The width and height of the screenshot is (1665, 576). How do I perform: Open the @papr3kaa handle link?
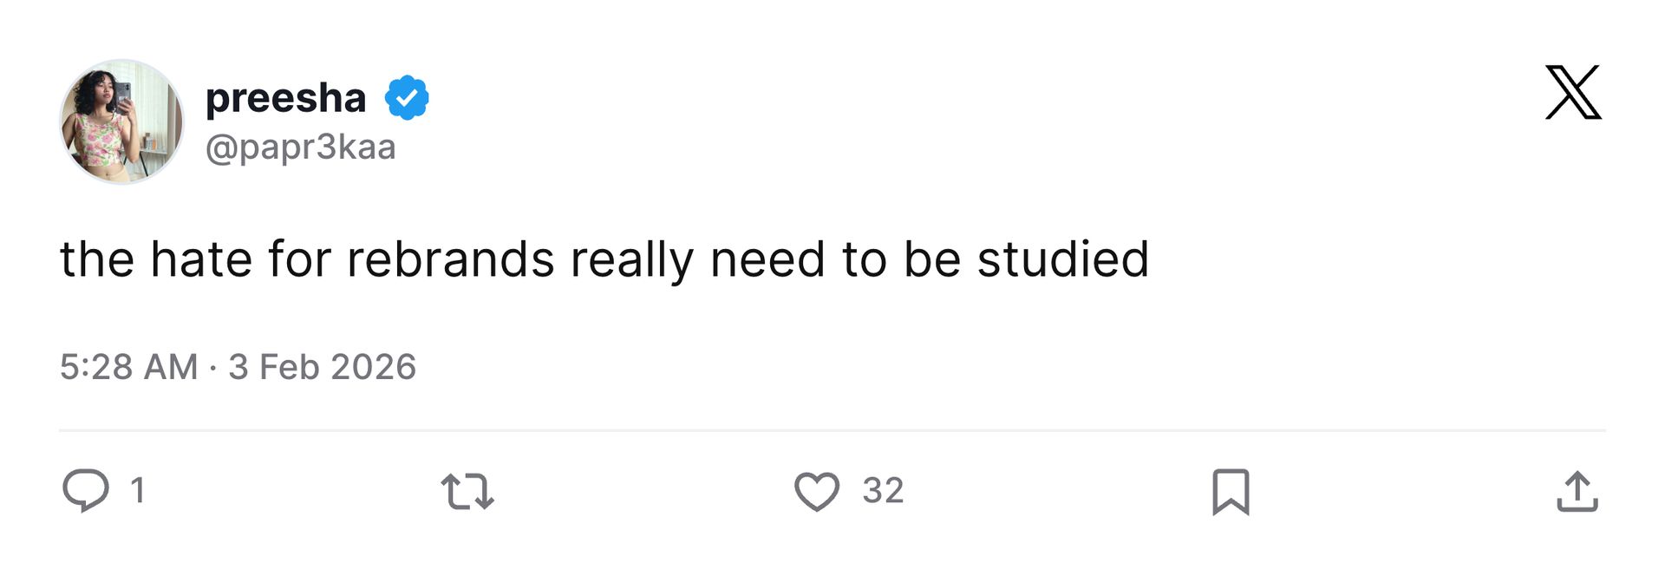(x=300, y=147)
